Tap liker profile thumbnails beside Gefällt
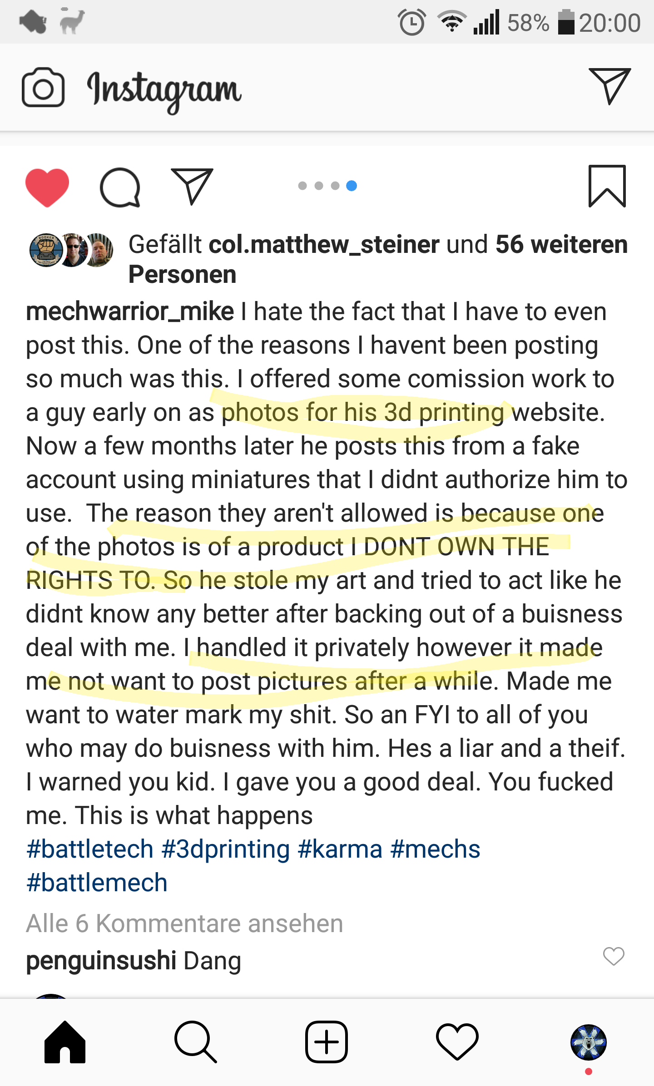 coord(71,250)
